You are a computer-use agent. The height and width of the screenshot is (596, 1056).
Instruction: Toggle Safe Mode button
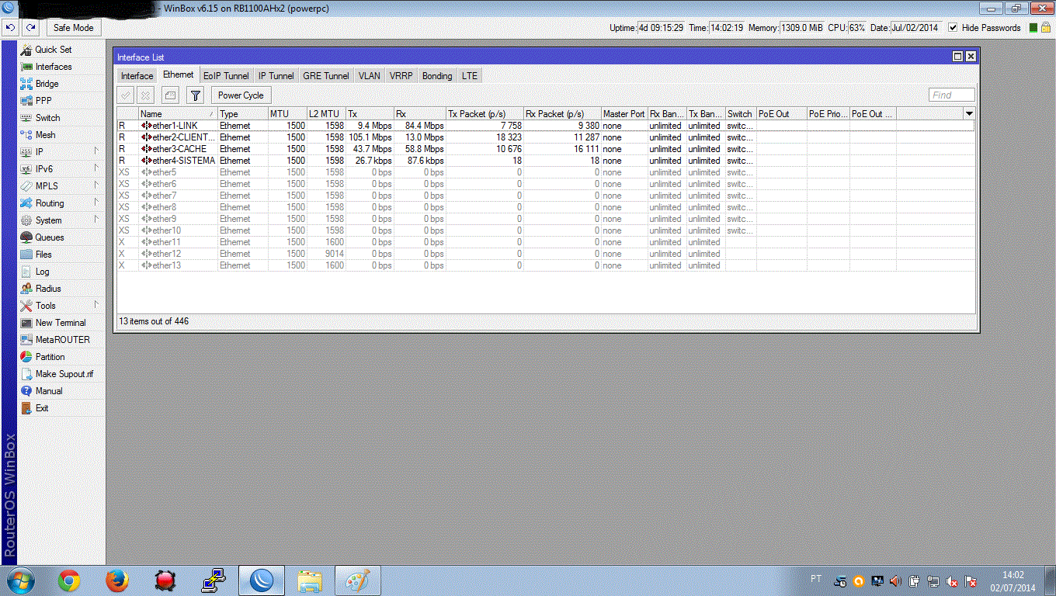click(x=74, y=28)
